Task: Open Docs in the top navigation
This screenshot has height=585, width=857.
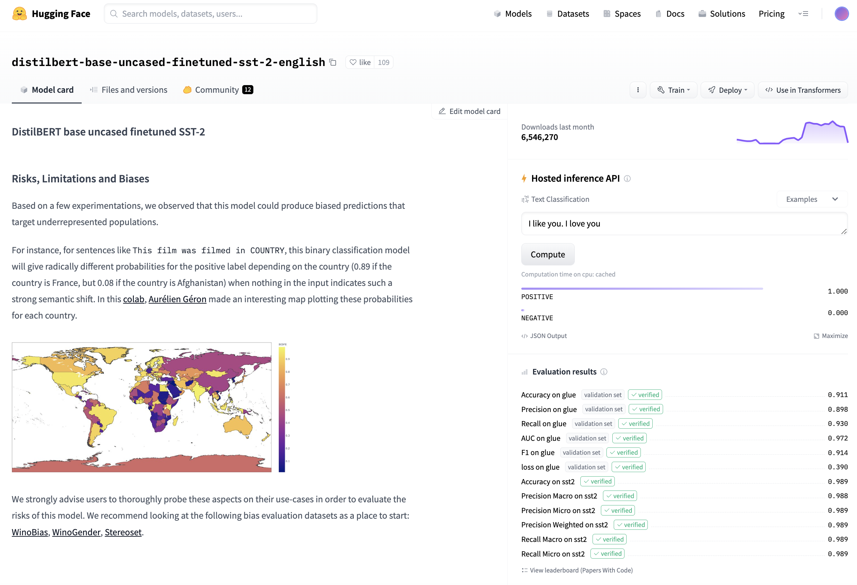Action: (670, 14)
